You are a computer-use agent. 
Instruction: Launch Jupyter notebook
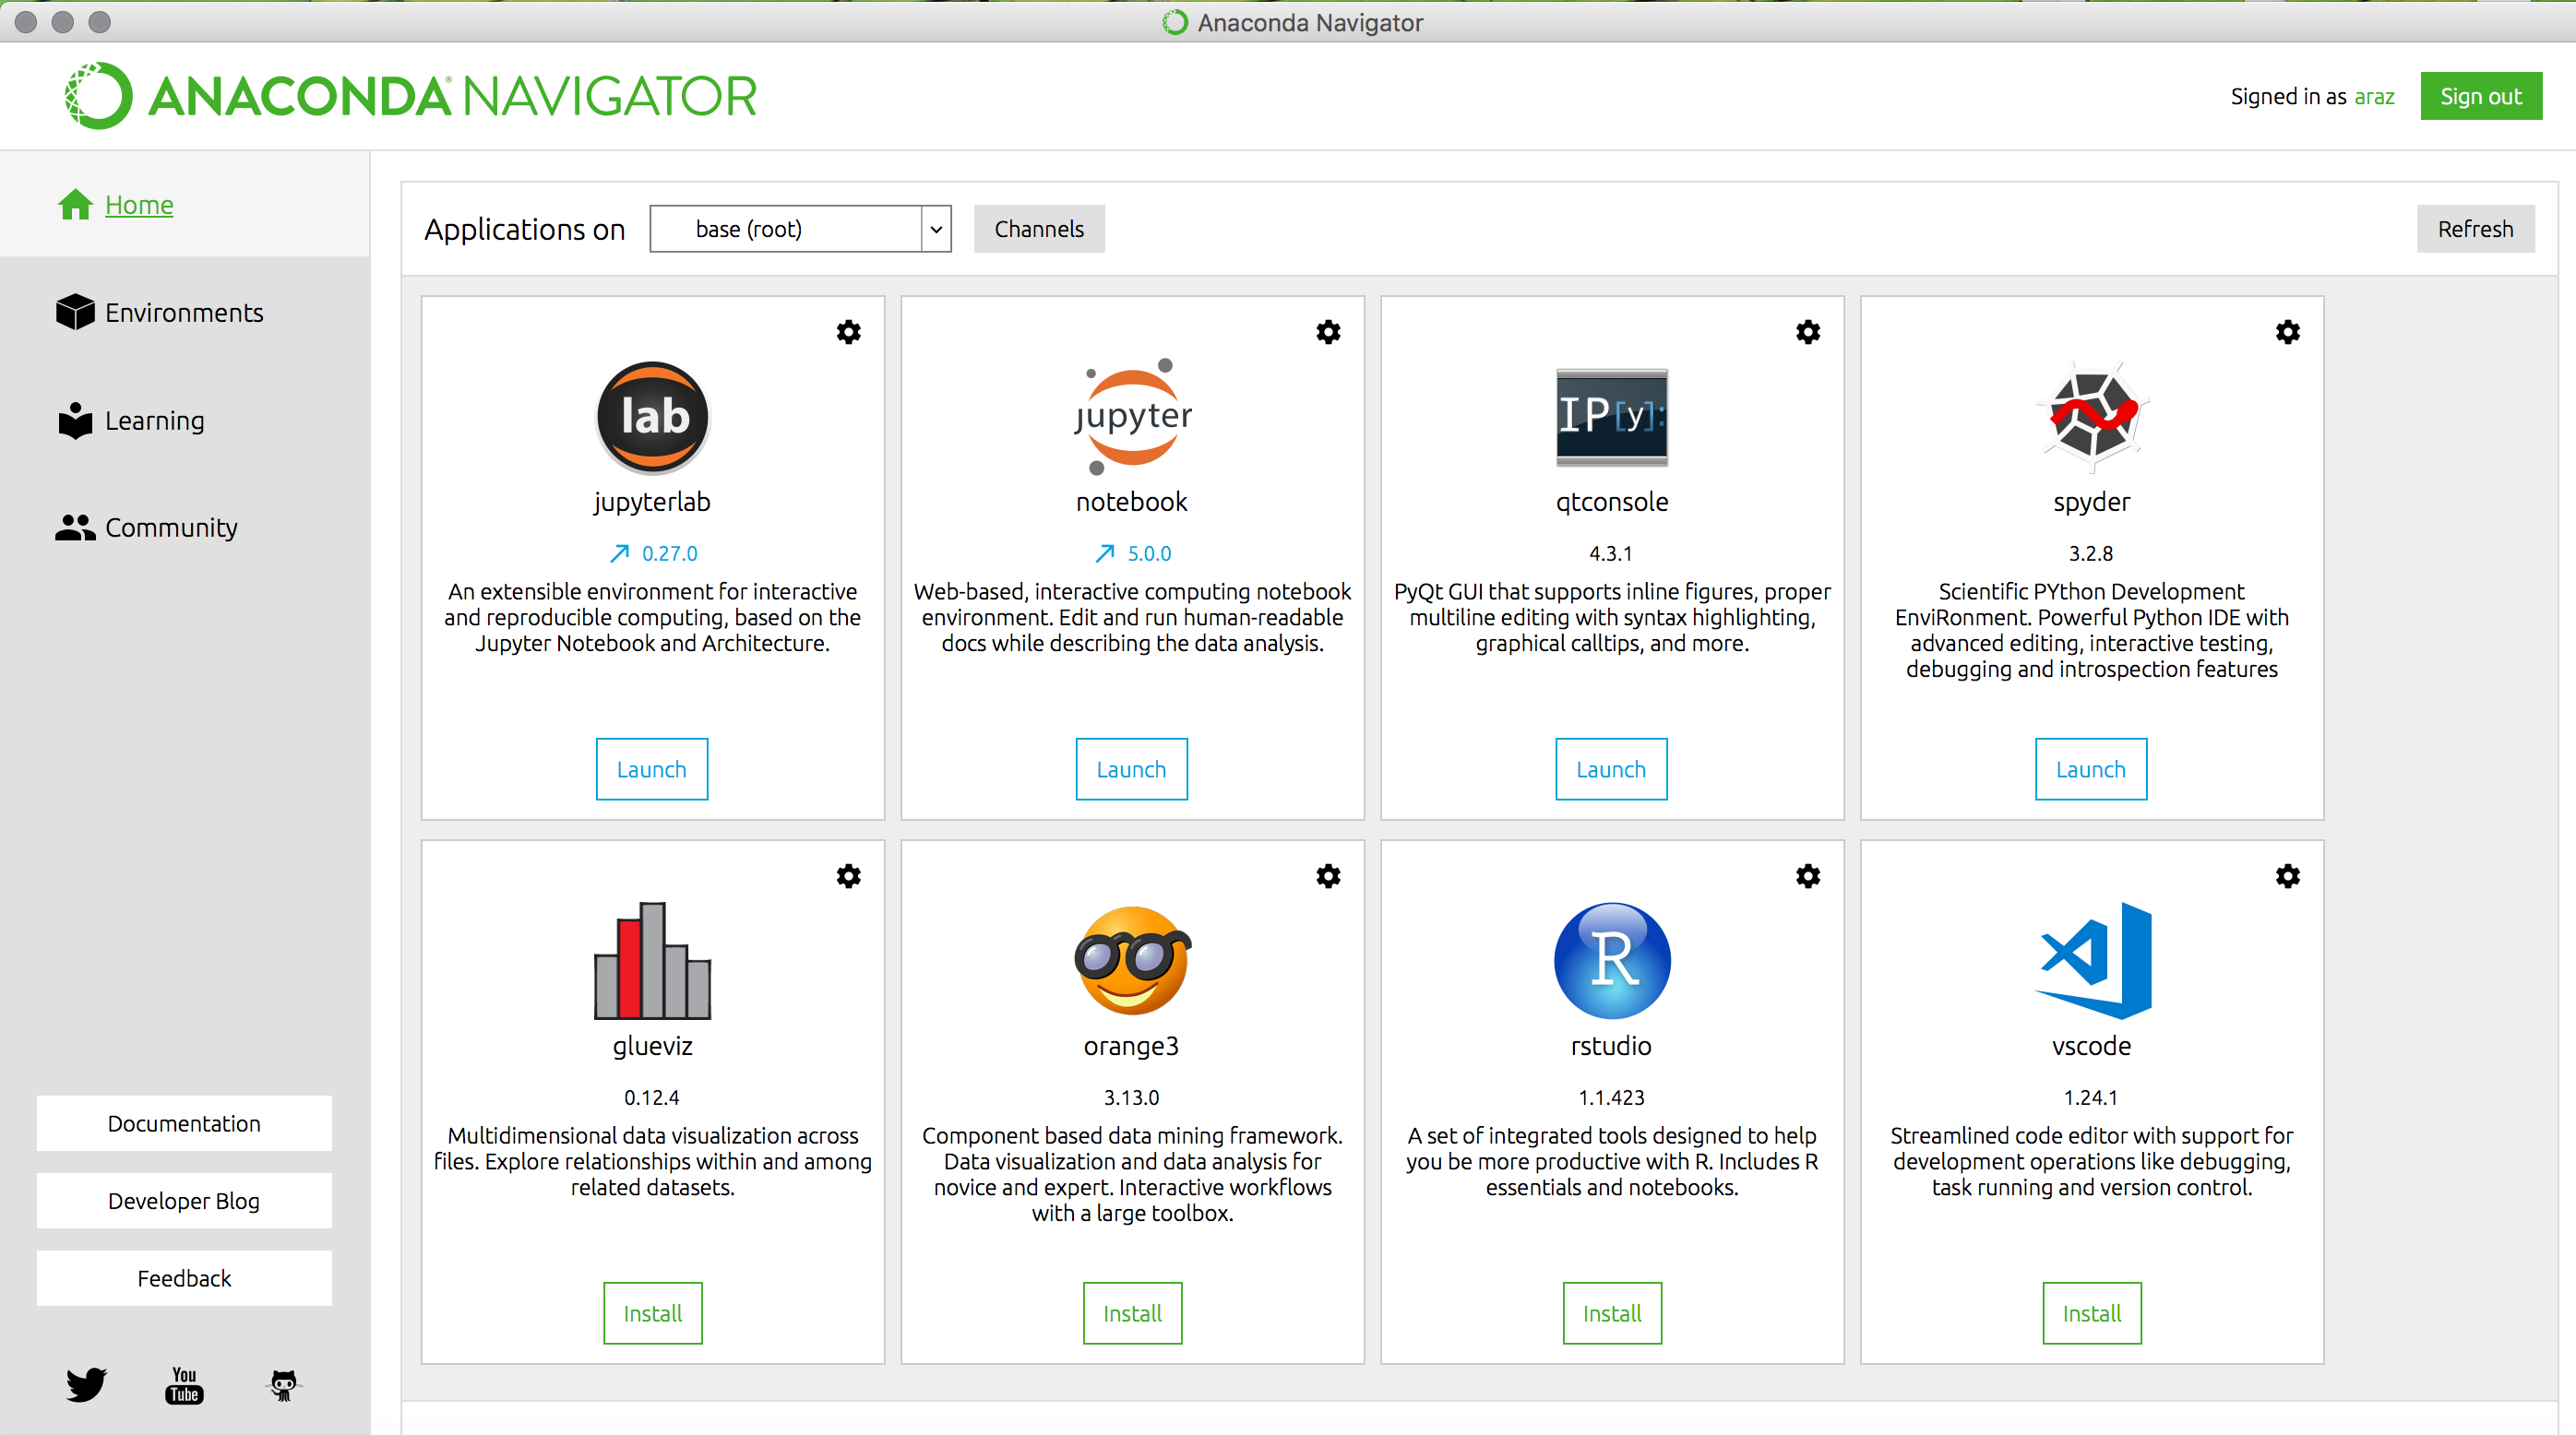coord(1132,768)
